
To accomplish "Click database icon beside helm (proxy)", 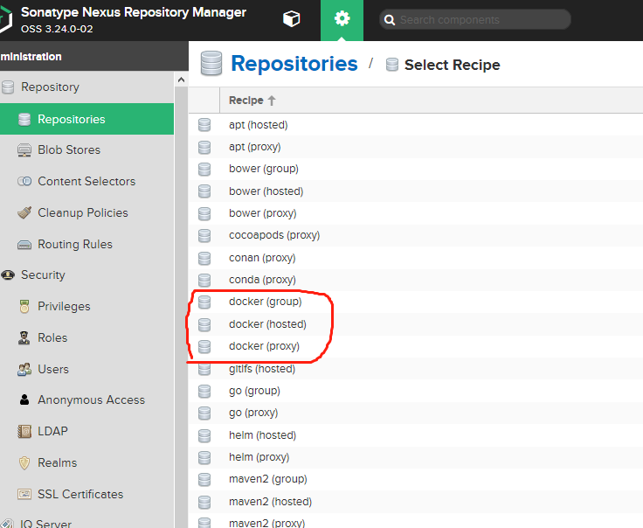I will point(204,457).
